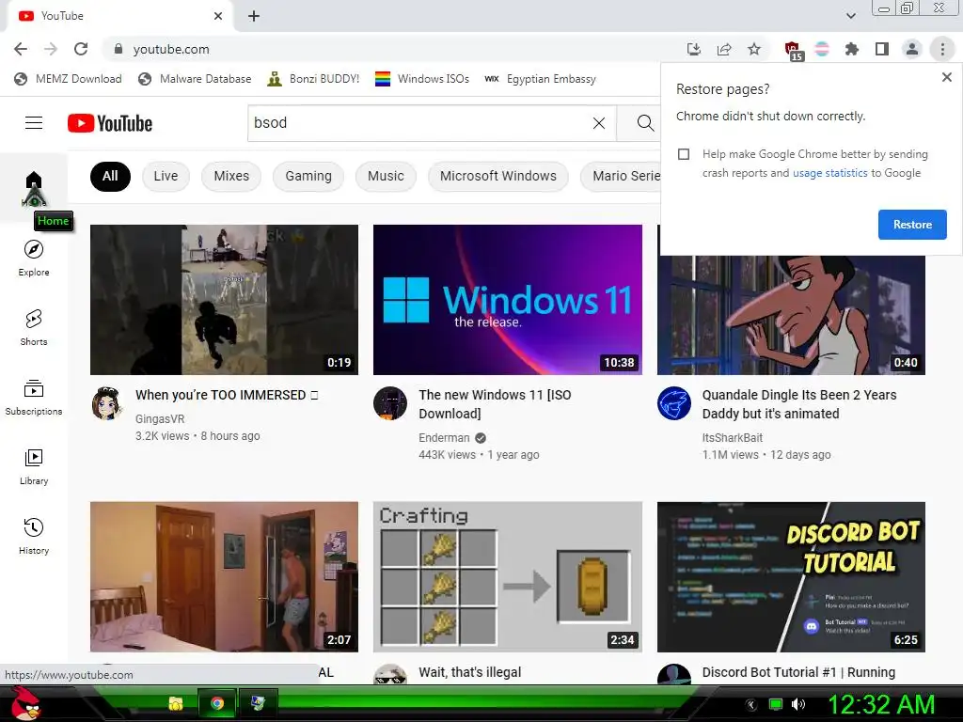Open the Angry Birds start button

pos(25,703)
